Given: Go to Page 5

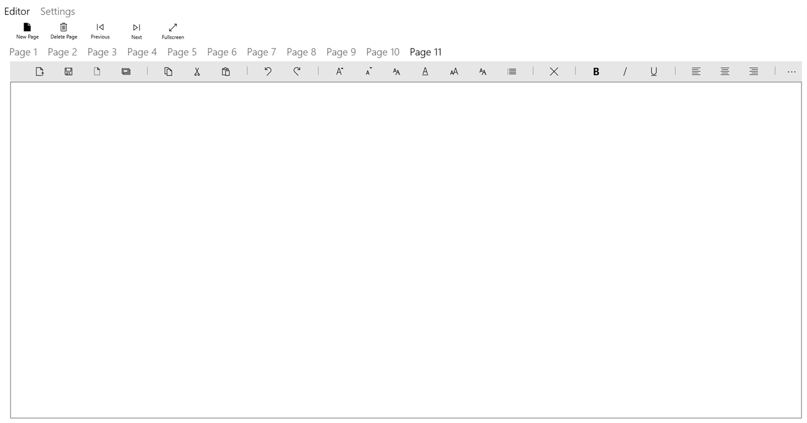Looking at the screenshot, I should [x=182, y=51].
